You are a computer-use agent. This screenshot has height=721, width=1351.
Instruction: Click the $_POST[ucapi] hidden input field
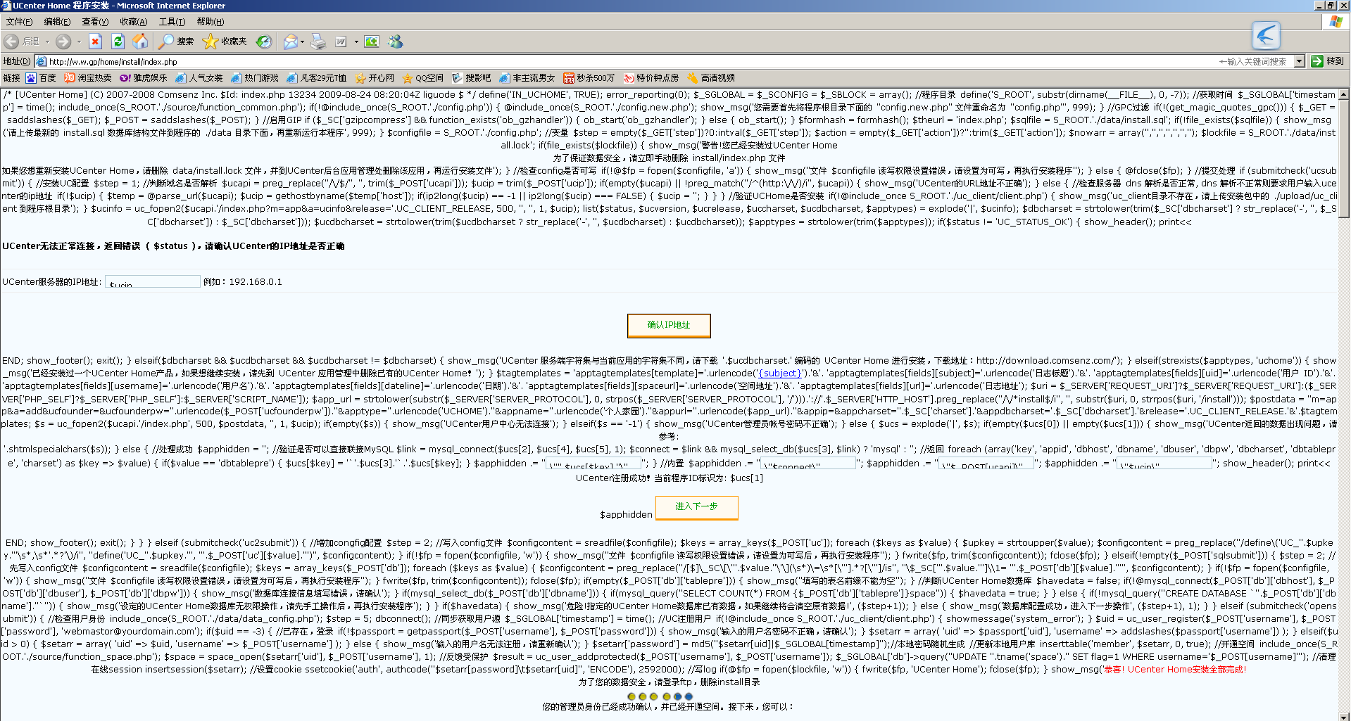coord(986,464)
